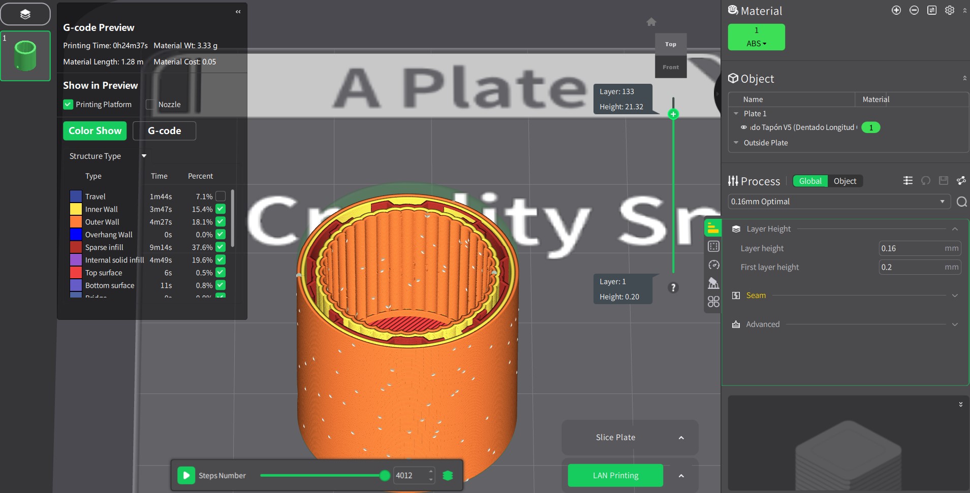Select plate 1 thumbnail in left sidebar
970x493 pixels.
coord(25,56)
